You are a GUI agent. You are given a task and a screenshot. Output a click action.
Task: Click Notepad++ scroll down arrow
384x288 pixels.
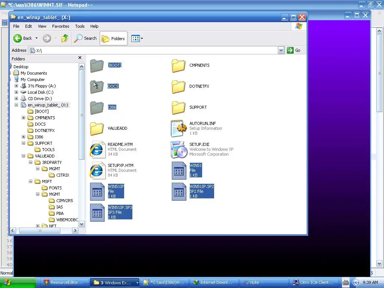coord(379,264)
